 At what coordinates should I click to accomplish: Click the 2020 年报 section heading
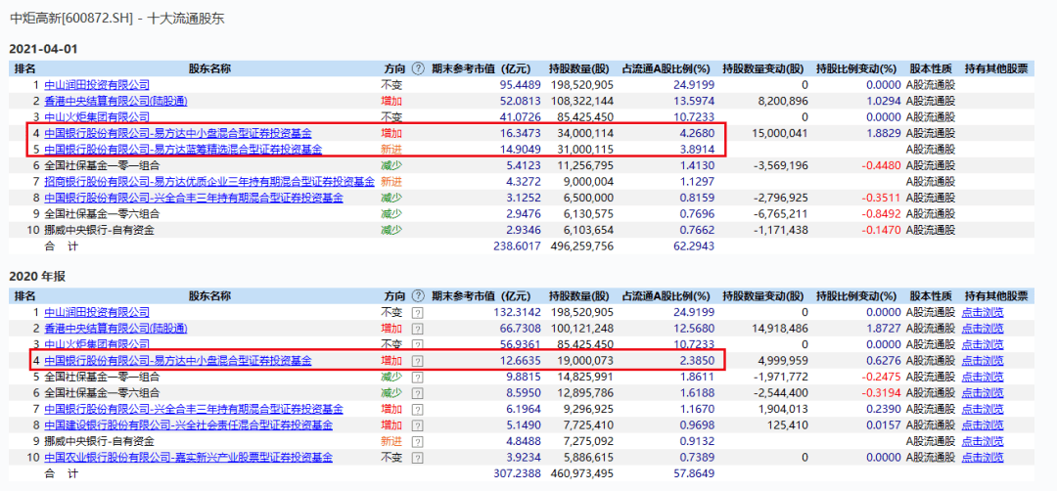(35, 278)
